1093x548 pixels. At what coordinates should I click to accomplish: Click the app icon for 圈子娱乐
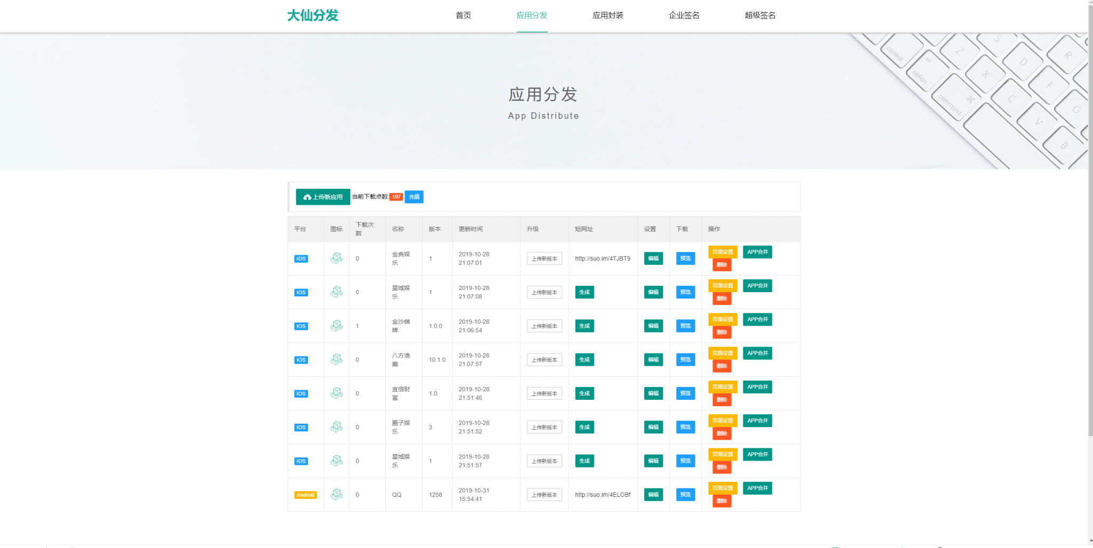(336, 427)
